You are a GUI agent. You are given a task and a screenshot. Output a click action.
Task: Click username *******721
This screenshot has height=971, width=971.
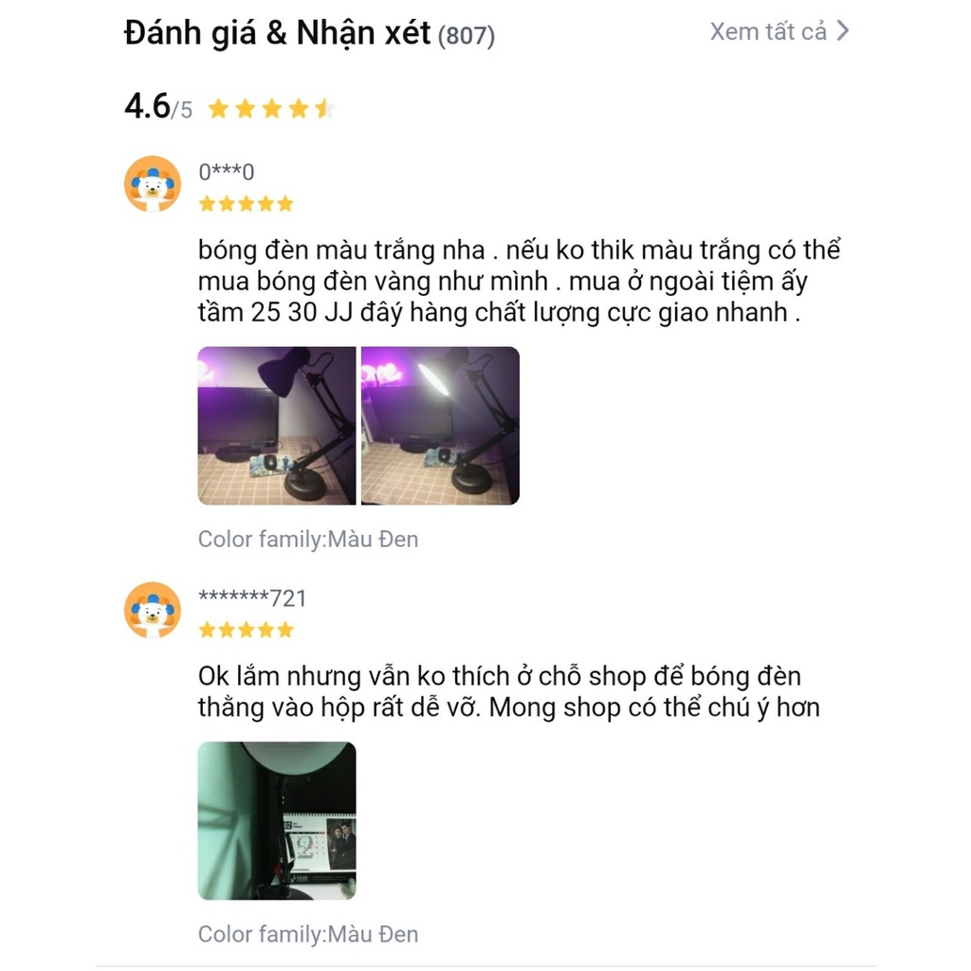[x=252, y=598]
